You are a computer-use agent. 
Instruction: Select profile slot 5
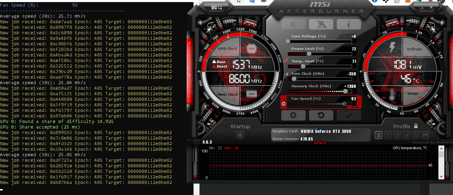[416, 135]
